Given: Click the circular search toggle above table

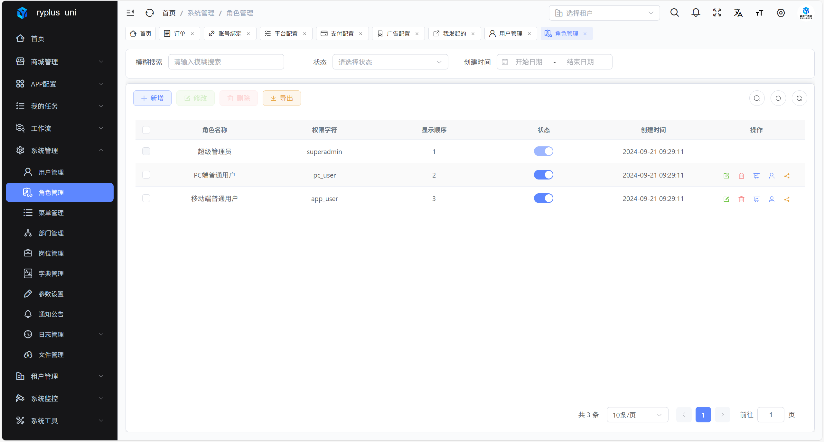Looking at the screenshot, I should (757, 98).
